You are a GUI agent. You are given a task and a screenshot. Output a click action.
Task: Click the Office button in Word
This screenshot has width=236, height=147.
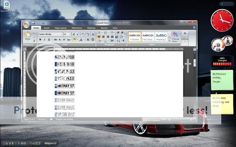coord(26,25)
